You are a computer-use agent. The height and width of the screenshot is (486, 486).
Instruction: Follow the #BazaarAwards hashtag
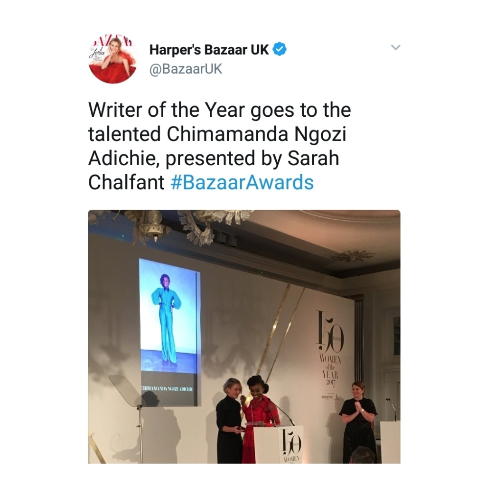[x=242, y=182]
